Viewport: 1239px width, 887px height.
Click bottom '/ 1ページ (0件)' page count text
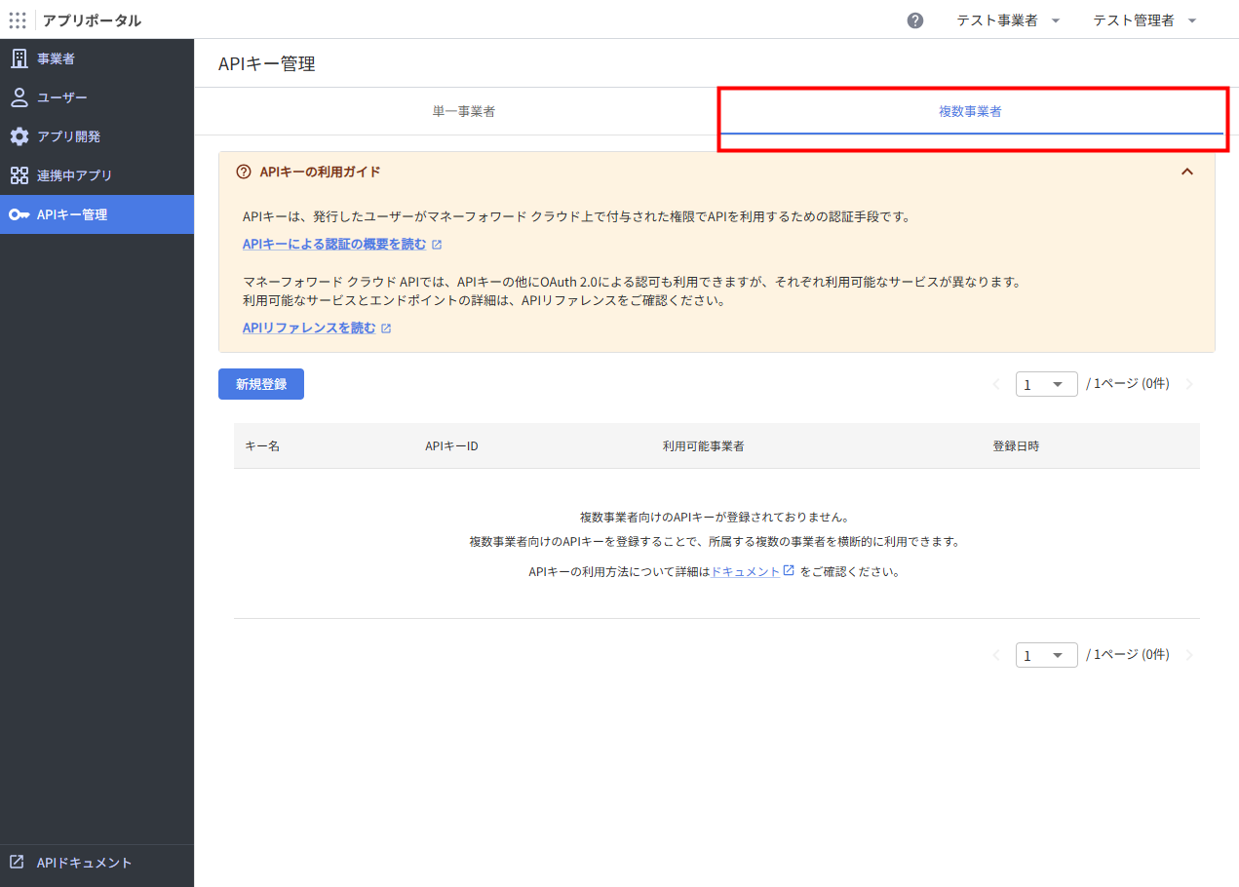1128,655
